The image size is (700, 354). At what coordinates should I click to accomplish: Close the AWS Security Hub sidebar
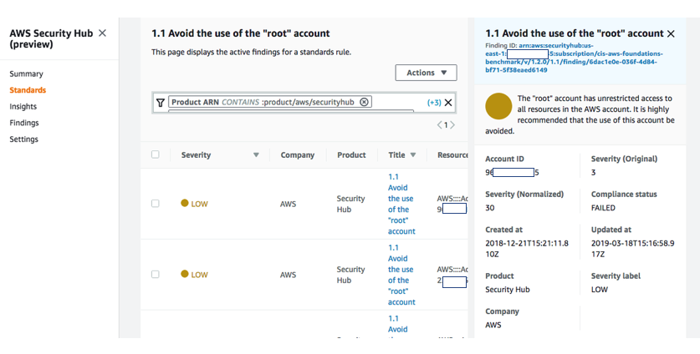(x=102, y=33)
